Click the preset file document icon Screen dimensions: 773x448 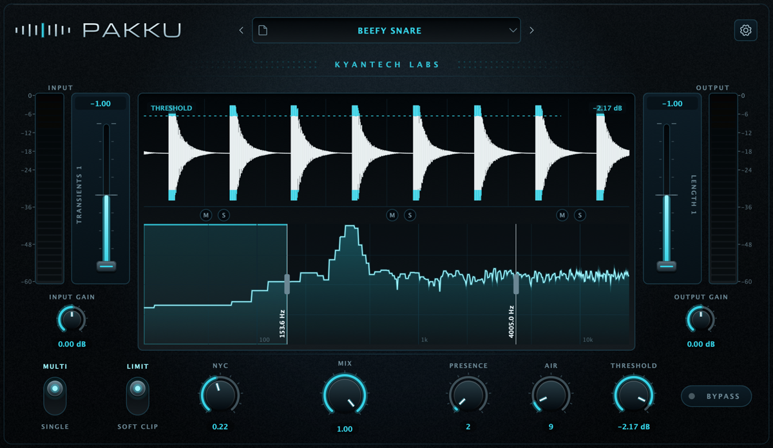[x=263, y=30]
